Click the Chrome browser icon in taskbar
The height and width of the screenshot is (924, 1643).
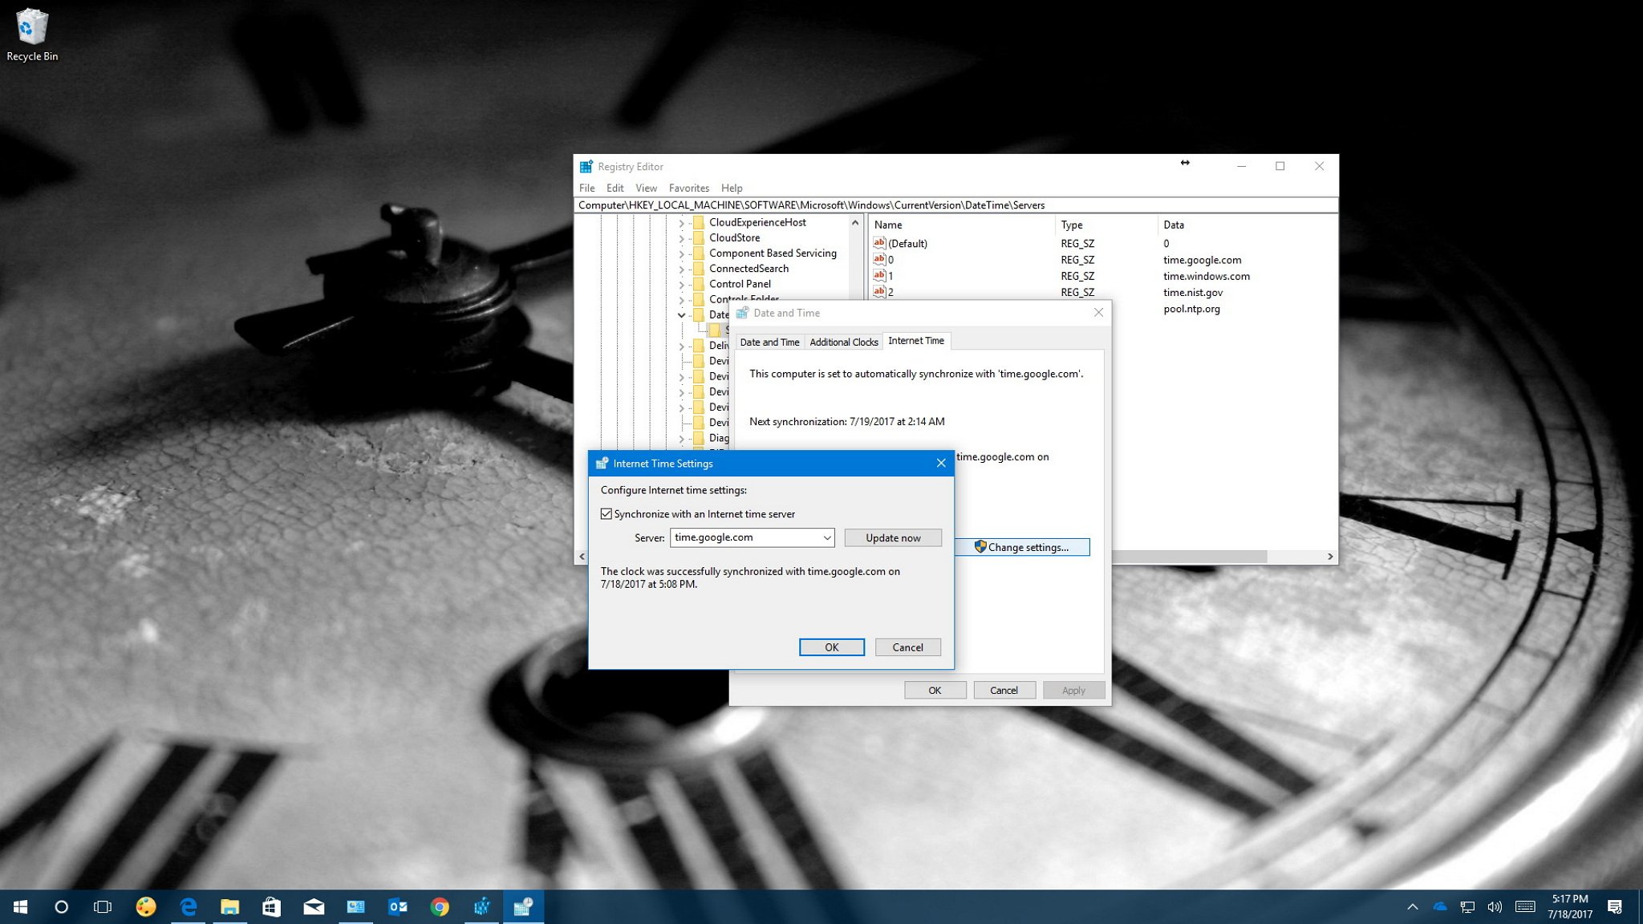439,906
